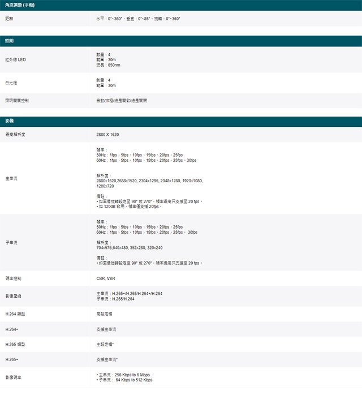
Task: Click the 照明 section header bar
Action: [x=181, y=41]
